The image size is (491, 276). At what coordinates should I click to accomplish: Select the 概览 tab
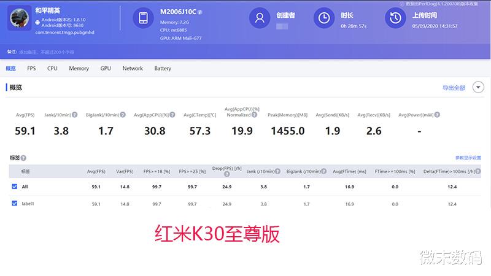point(10,69)
